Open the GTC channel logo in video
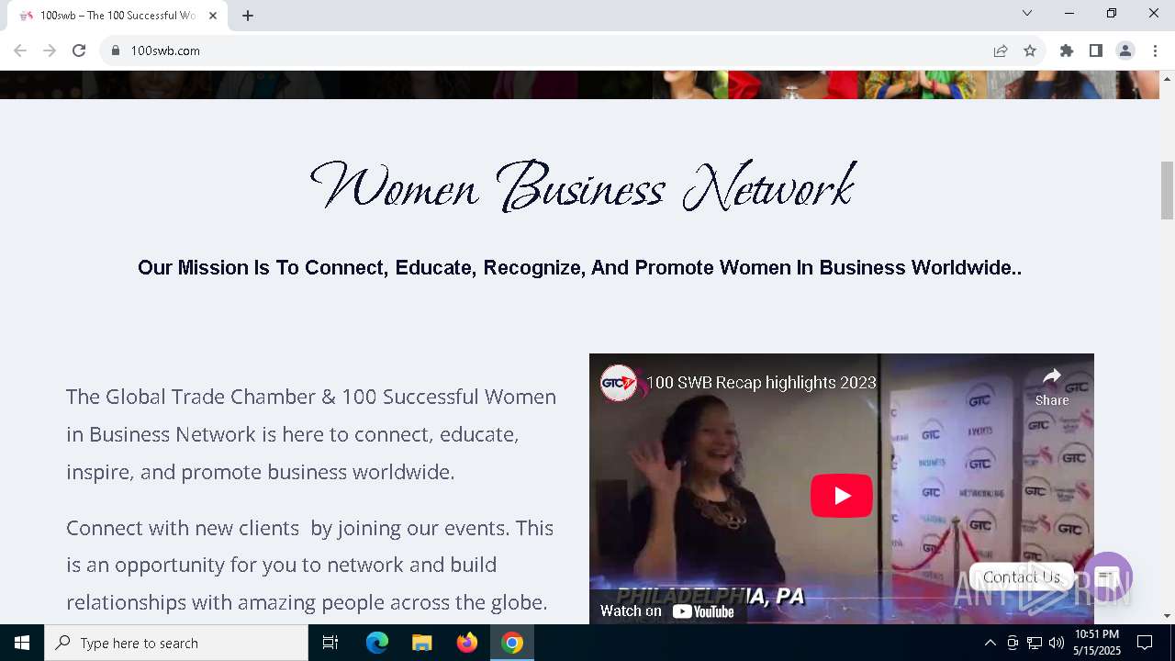Image resolution: width=1175 pixels, height=661 pixels. tap(619, 383)
